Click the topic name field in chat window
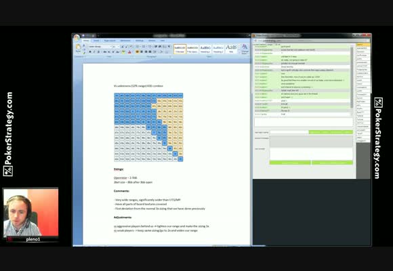The width and height of the screenshot is (393, 271). pyautogui.click(x=289, y=132)
